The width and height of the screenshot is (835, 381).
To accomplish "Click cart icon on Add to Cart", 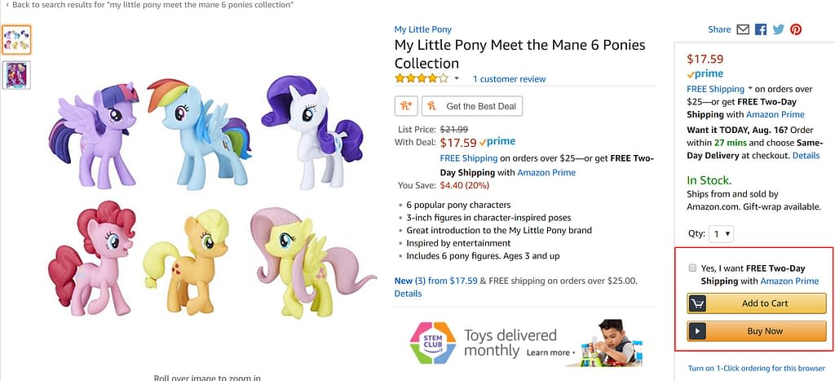I will (697, 303).
